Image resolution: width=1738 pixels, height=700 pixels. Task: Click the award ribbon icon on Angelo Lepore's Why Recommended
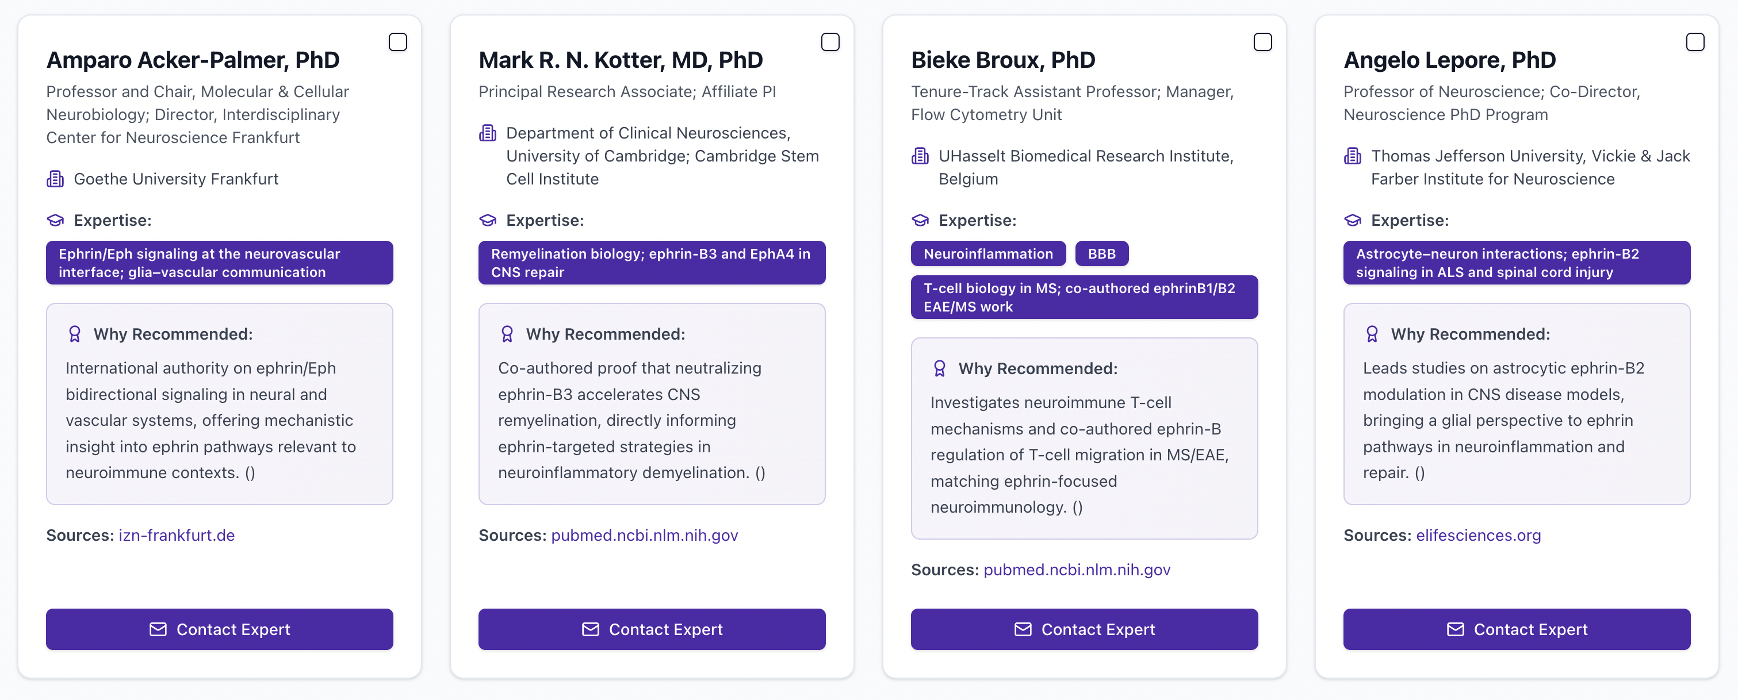(x=1373, y=333)
